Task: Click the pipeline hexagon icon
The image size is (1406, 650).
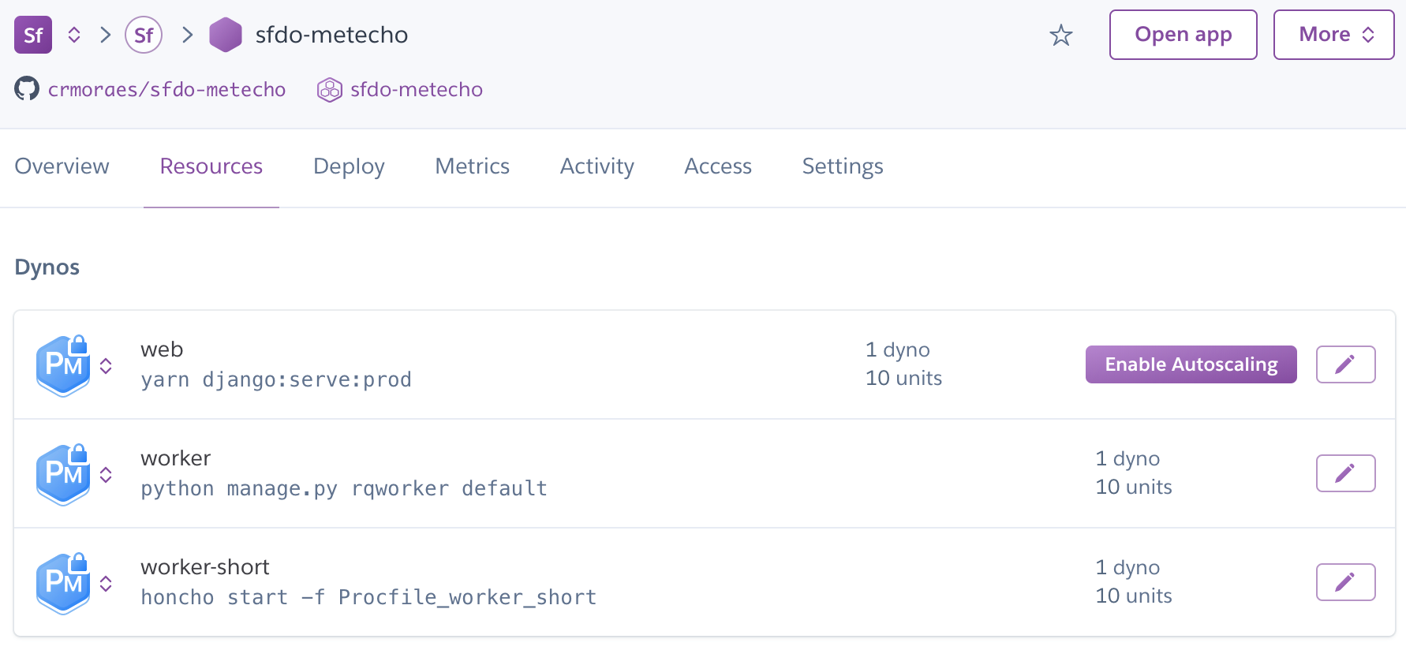Action: pyautogui.click(x=330, y=90)
